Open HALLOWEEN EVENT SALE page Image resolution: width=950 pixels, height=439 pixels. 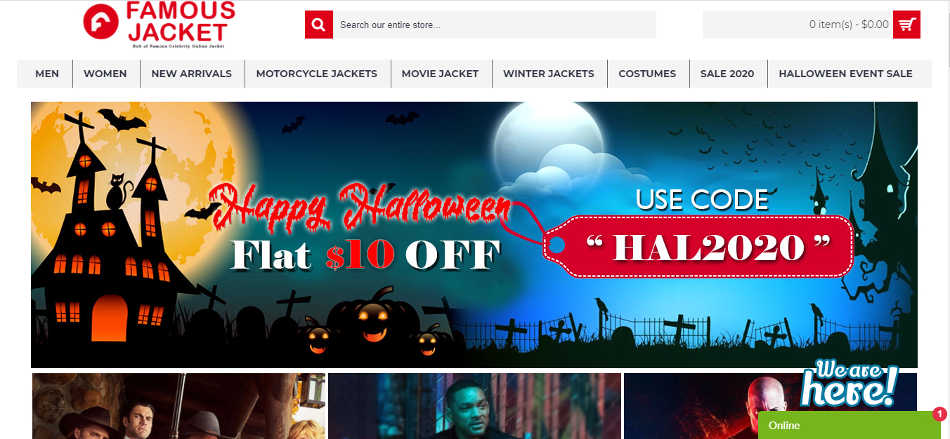point(846,74)
